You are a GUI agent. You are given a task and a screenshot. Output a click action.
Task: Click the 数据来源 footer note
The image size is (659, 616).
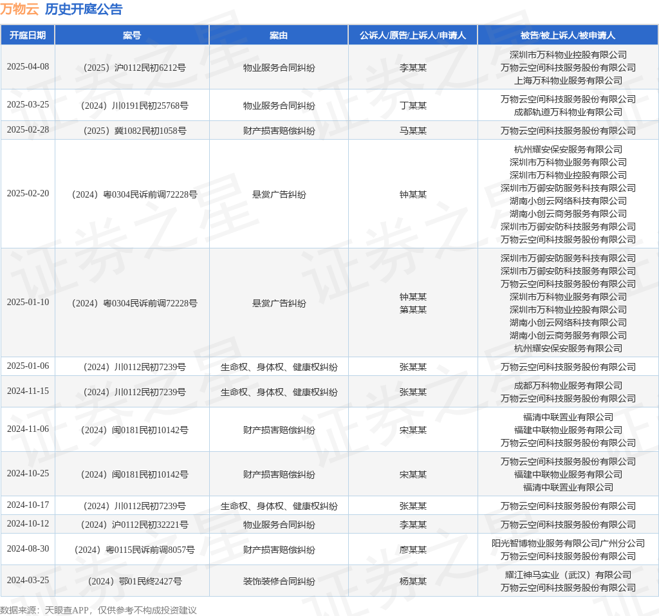(98, 610)
